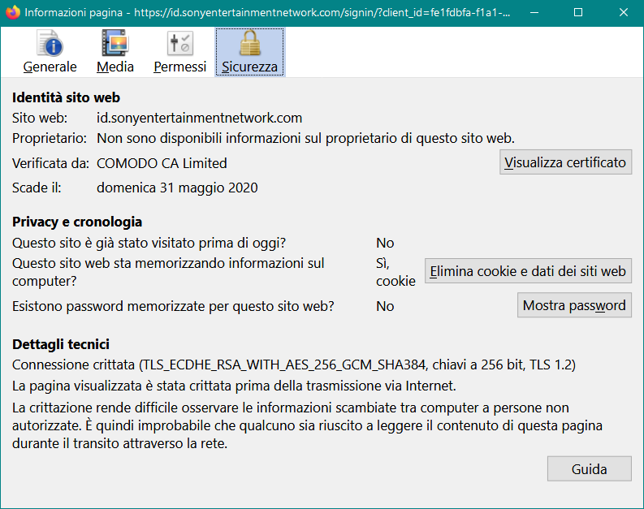Select the site name id.sonyentertainmentnetwork.com
The width and height of the screenshot is (644, 509).
199,118
